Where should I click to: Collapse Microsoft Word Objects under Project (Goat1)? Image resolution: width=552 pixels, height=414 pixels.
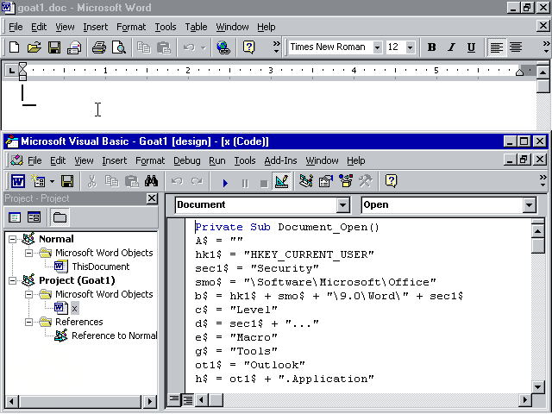pos(28,294)
